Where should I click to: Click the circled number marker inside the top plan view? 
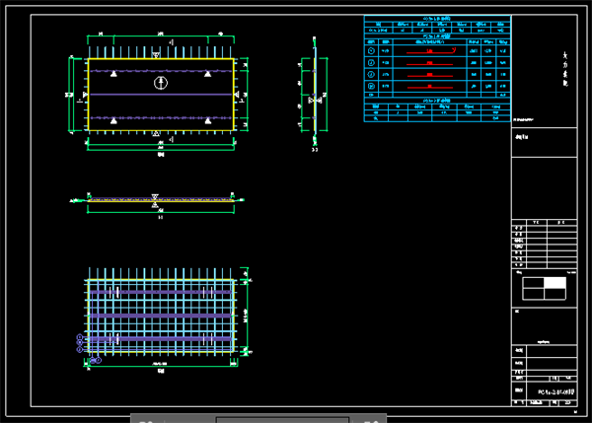[161, 83]
